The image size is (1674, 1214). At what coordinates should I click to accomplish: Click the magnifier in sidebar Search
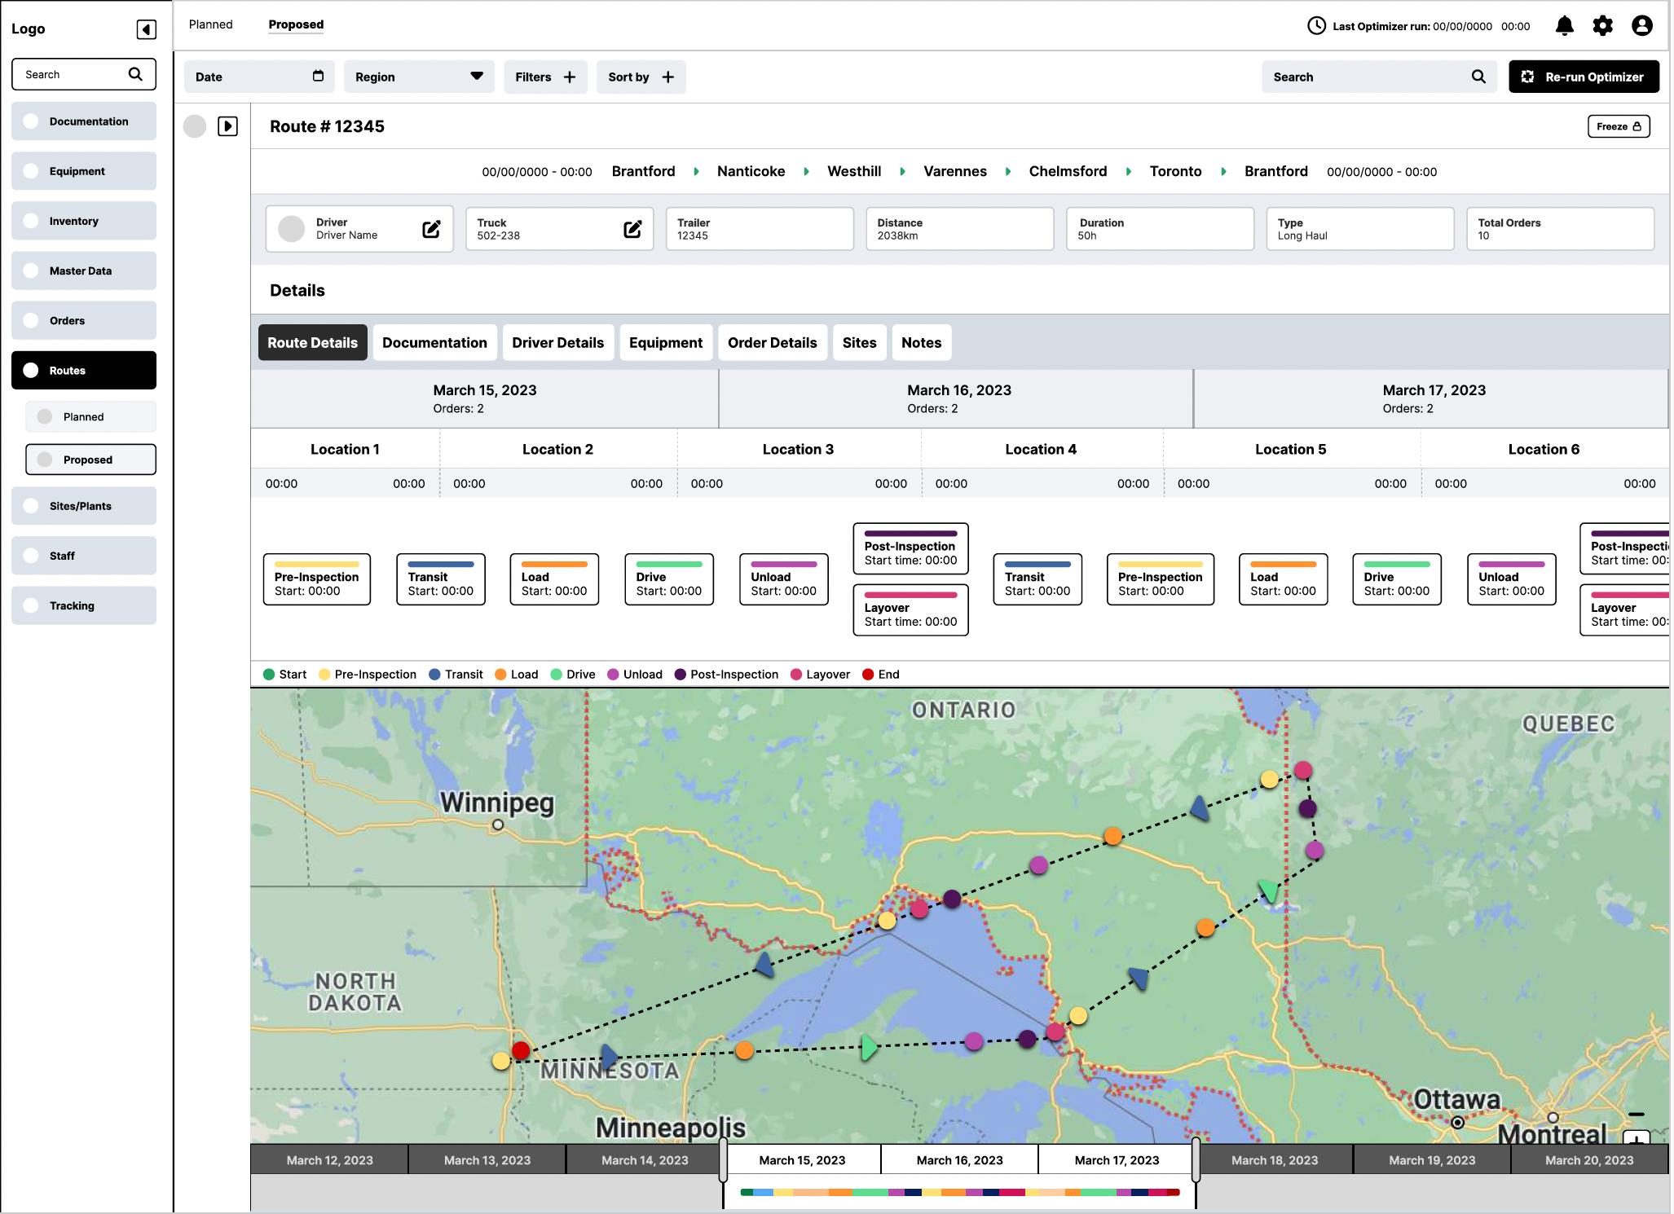[x=135, y=74]
